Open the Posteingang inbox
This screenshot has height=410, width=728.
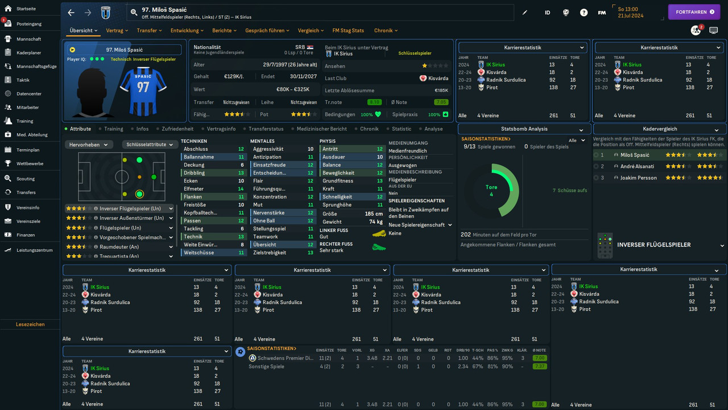pyautogui.click(x=30, y=24)
